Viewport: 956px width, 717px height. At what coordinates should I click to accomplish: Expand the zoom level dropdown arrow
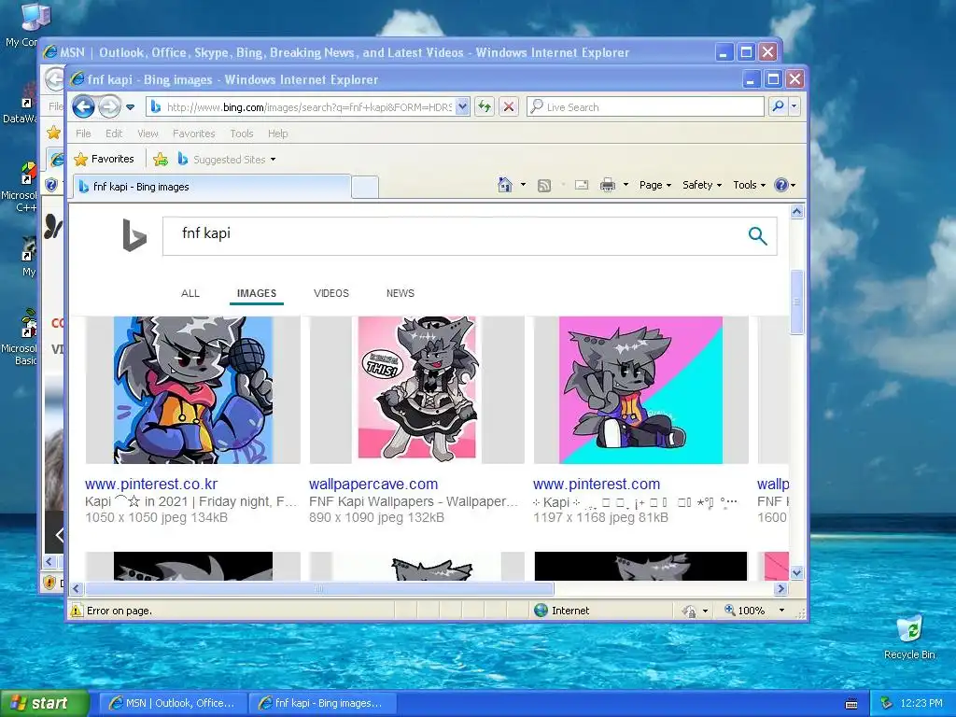(781, 611)
